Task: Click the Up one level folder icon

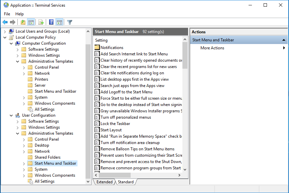Action: point(23,22)
